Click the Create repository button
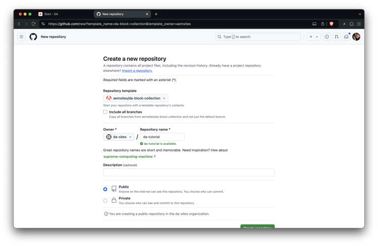 (x=258, y=226)
